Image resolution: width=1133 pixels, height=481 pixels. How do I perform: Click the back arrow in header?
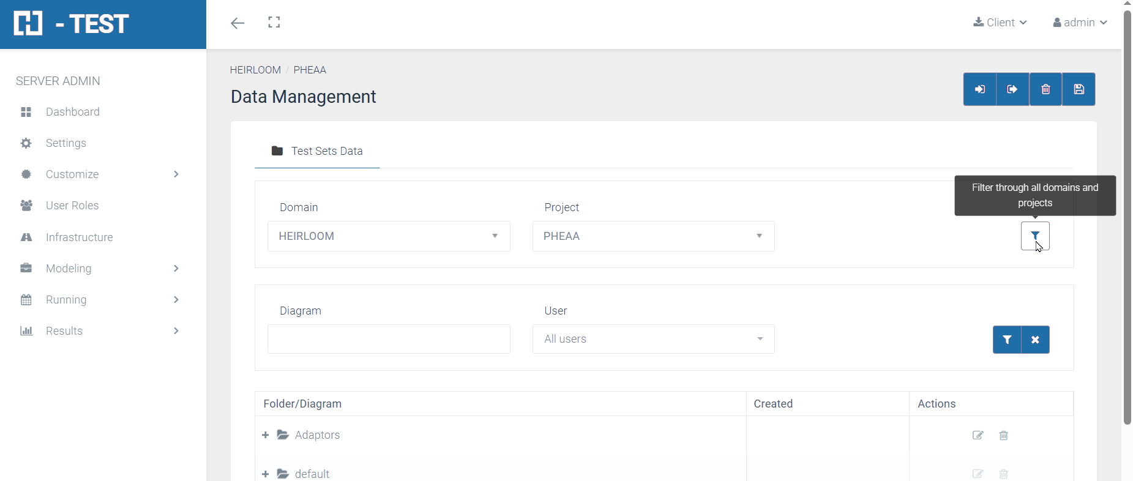[x=237, y=23]
